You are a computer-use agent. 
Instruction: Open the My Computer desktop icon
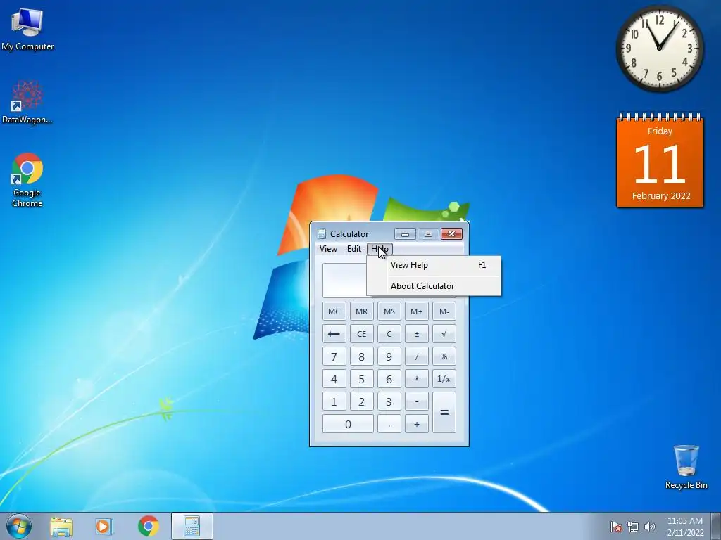[x=27, y=28]
